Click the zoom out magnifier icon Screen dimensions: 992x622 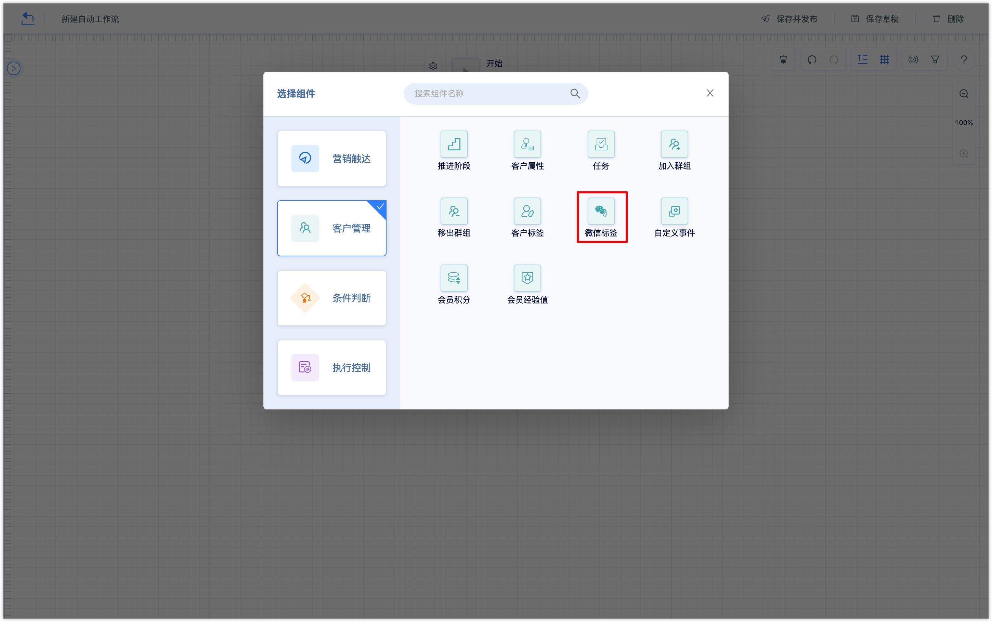tap(964, 94)
